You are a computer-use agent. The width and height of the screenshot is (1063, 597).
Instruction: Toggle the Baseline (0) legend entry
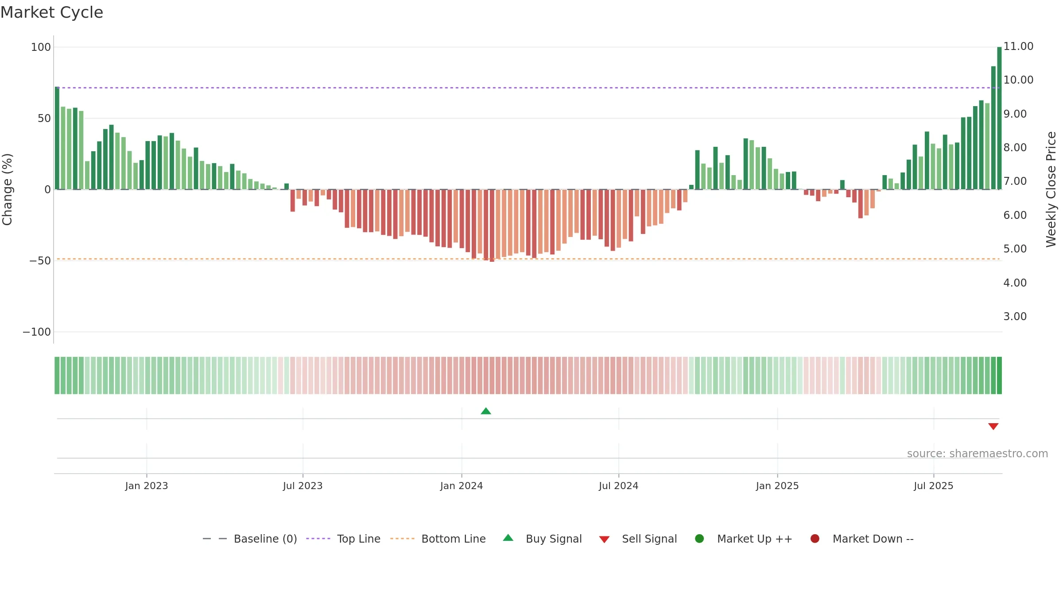click(249, 539)
